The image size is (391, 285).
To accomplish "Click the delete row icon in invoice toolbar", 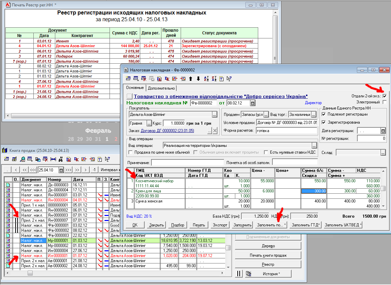I will click(144, 79).
